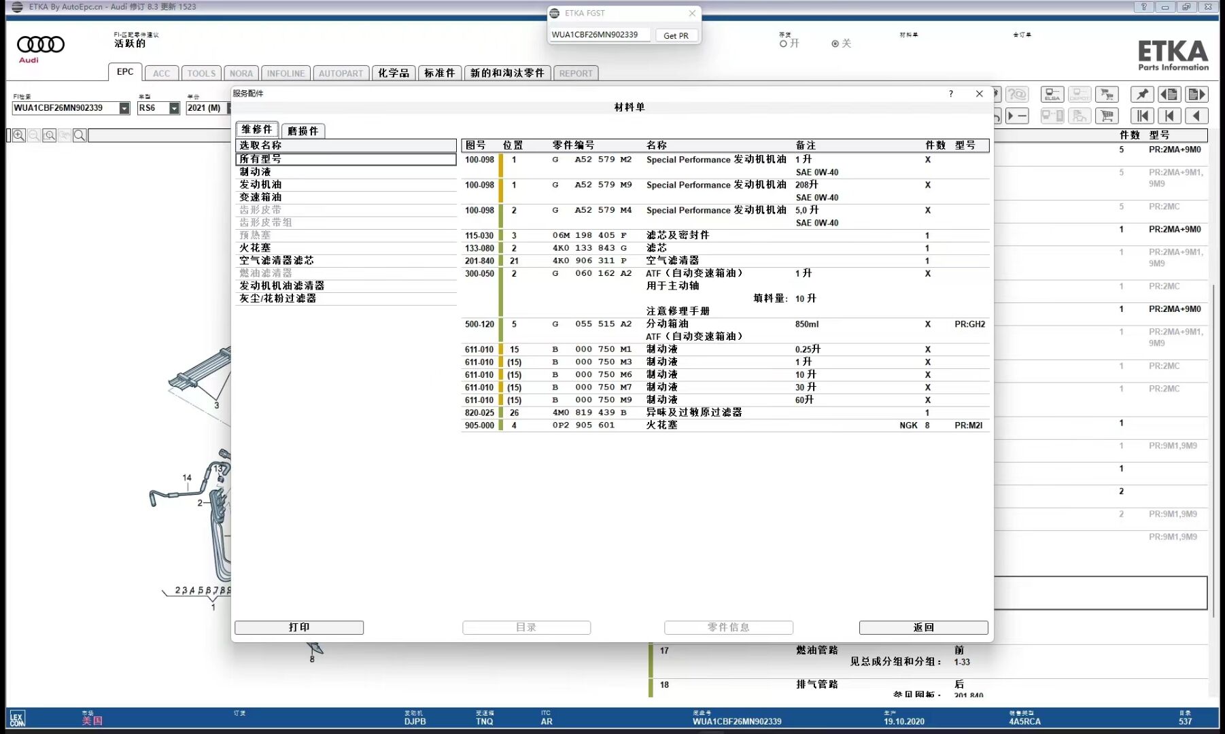Open the RS6 model dropdown arrow
Viewport: 1225px width, 734px height.
[174, 108]
